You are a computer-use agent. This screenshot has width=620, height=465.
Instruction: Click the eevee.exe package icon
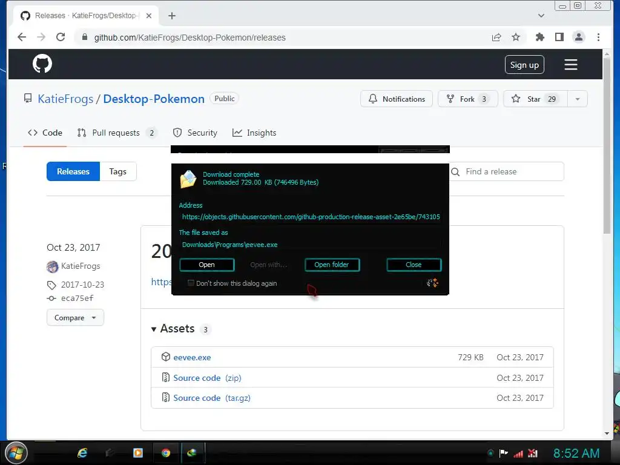tap(166, 357)
